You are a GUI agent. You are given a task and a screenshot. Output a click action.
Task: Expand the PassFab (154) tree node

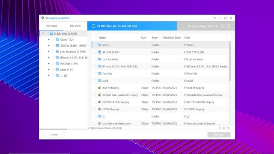tap(49, 64)
